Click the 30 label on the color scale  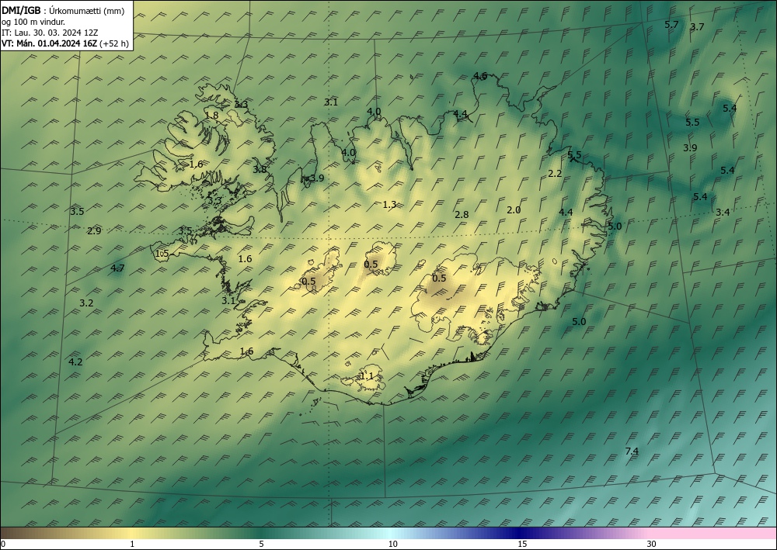pyautogui.click(x=652, y=545)
